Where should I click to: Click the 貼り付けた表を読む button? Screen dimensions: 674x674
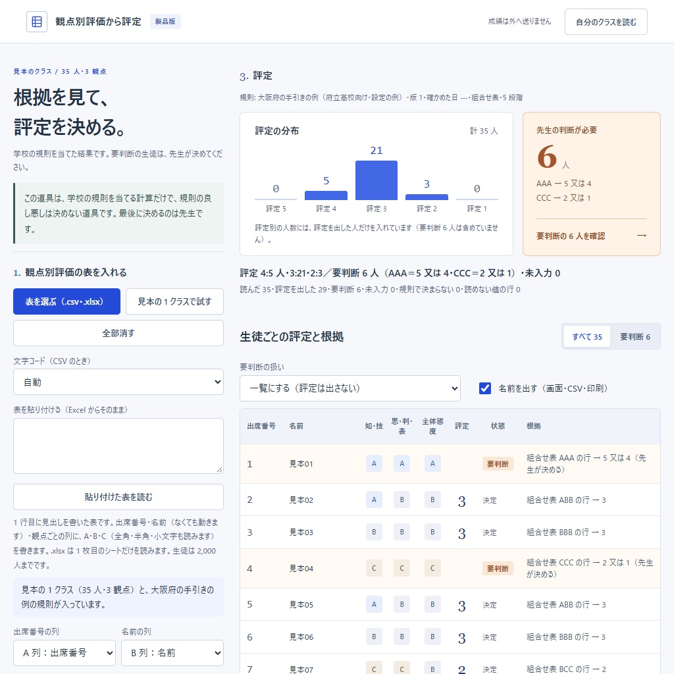coord(118,497)
